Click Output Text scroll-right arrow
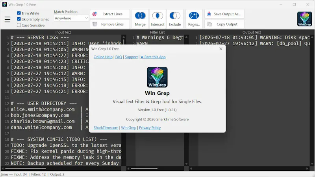 308,169
